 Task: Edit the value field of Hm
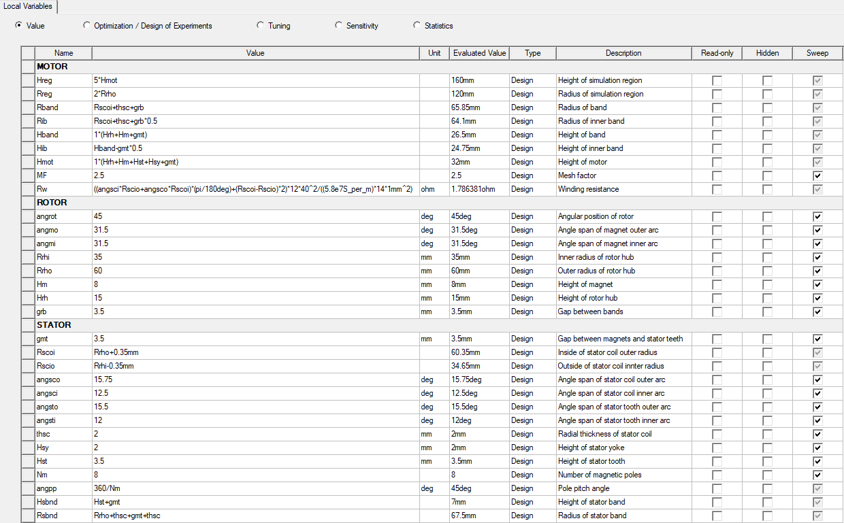255,284
